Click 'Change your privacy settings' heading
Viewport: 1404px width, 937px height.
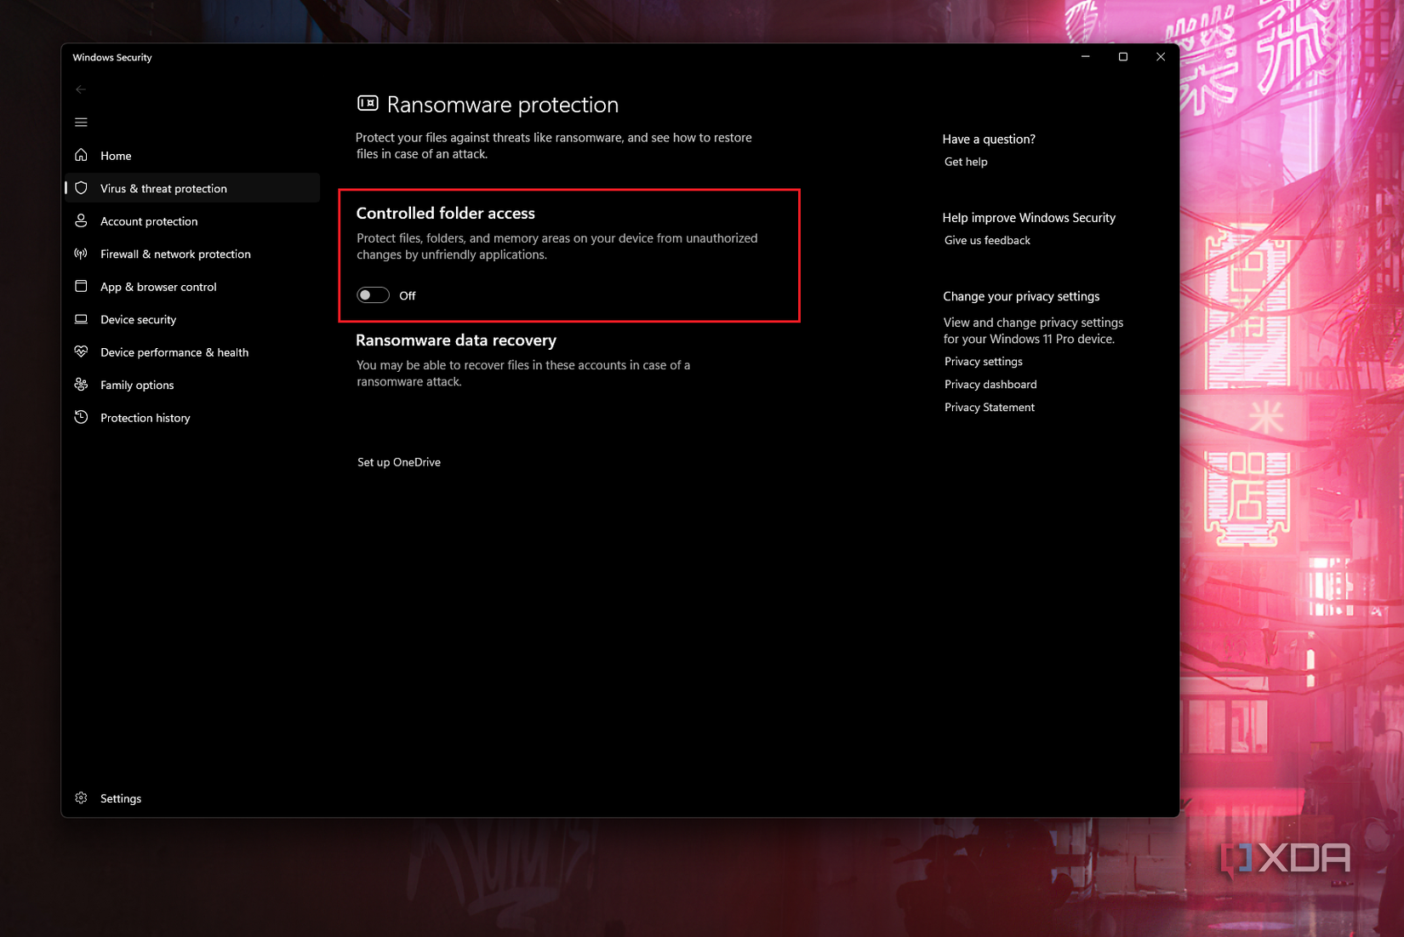[1021, 296]
